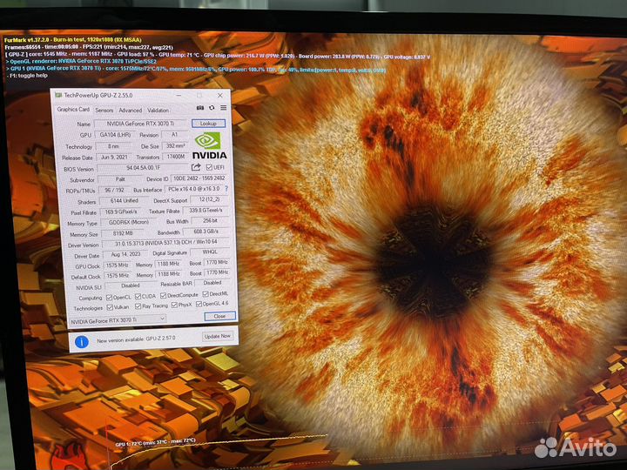Click the Memory Size value 8192 MB
The height and width of the screenshot is (470, 627).
coord(123,233)
